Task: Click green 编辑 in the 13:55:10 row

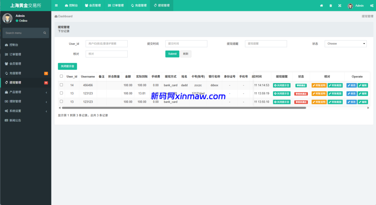Action: 363,102
